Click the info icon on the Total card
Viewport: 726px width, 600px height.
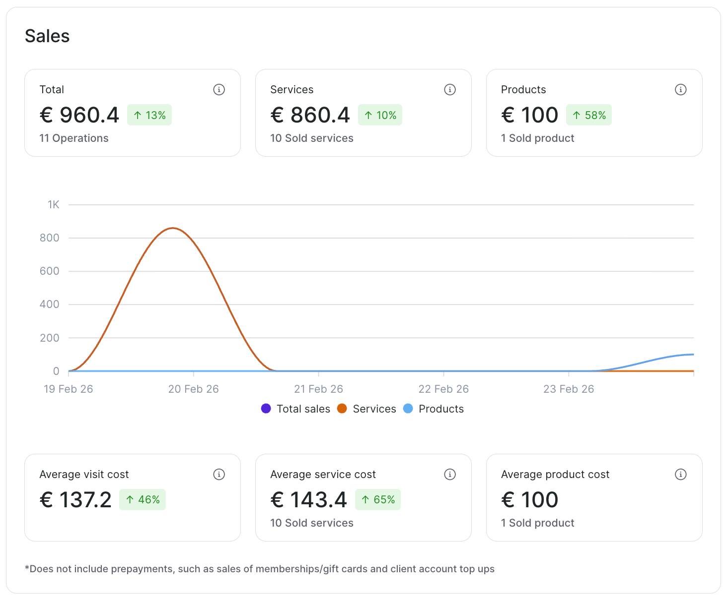click(x=219, y=90)
